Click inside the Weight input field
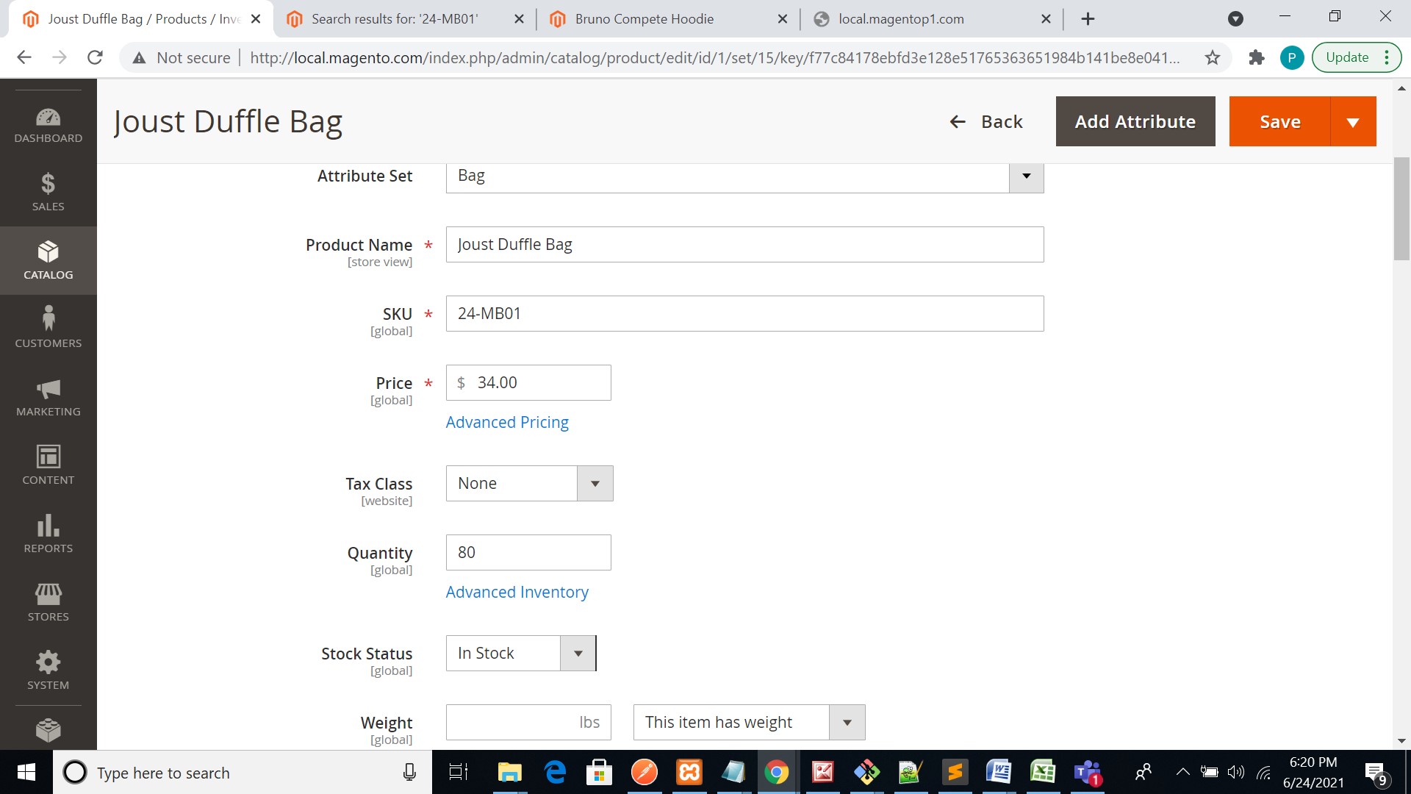This screenshot has height=794, width=1411. tap(514, 722)
